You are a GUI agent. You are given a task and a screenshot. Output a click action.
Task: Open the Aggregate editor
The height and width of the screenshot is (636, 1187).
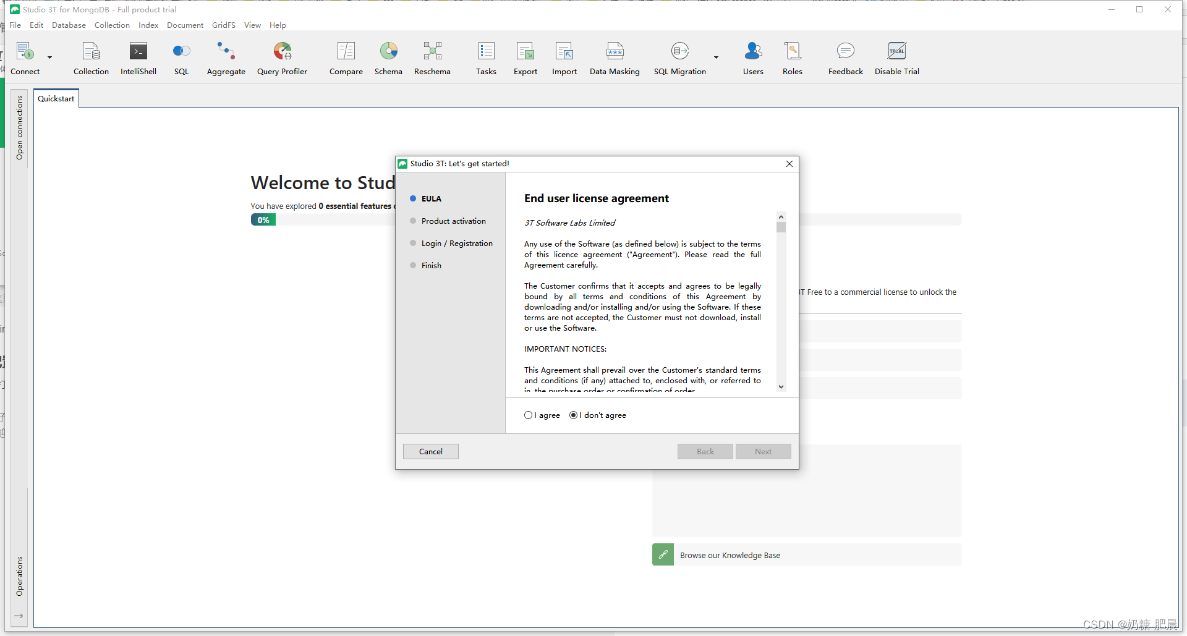pos(226,57)
